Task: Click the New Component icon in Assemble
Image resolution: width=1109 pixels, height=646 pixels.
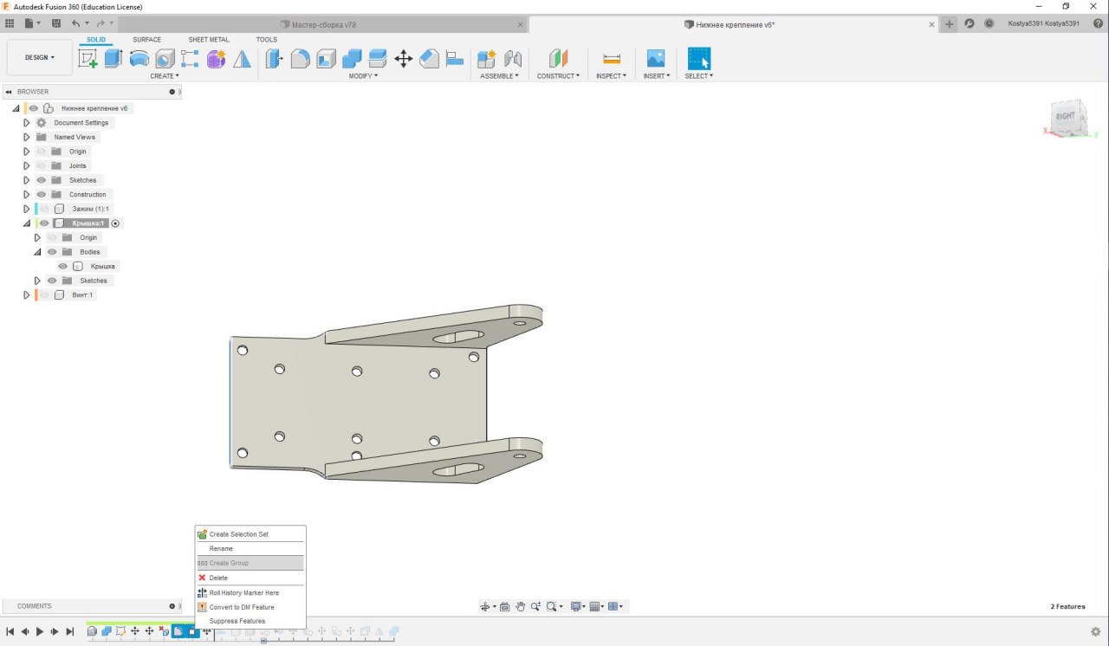Action: pos(486,59)
